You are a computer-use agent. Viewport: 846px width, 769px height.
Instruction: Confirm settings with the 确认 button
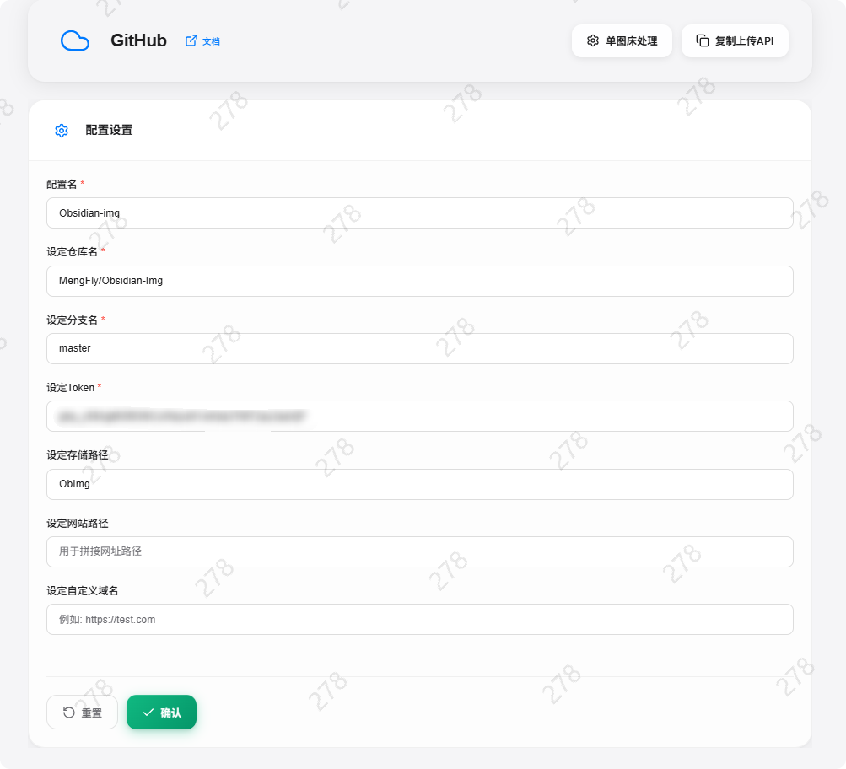point(162,713)
